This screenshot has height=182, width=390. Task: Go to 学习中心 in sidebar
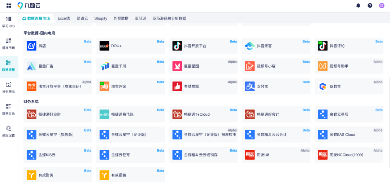9,22
